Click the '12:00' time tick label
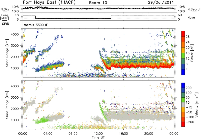 point(98,134)
